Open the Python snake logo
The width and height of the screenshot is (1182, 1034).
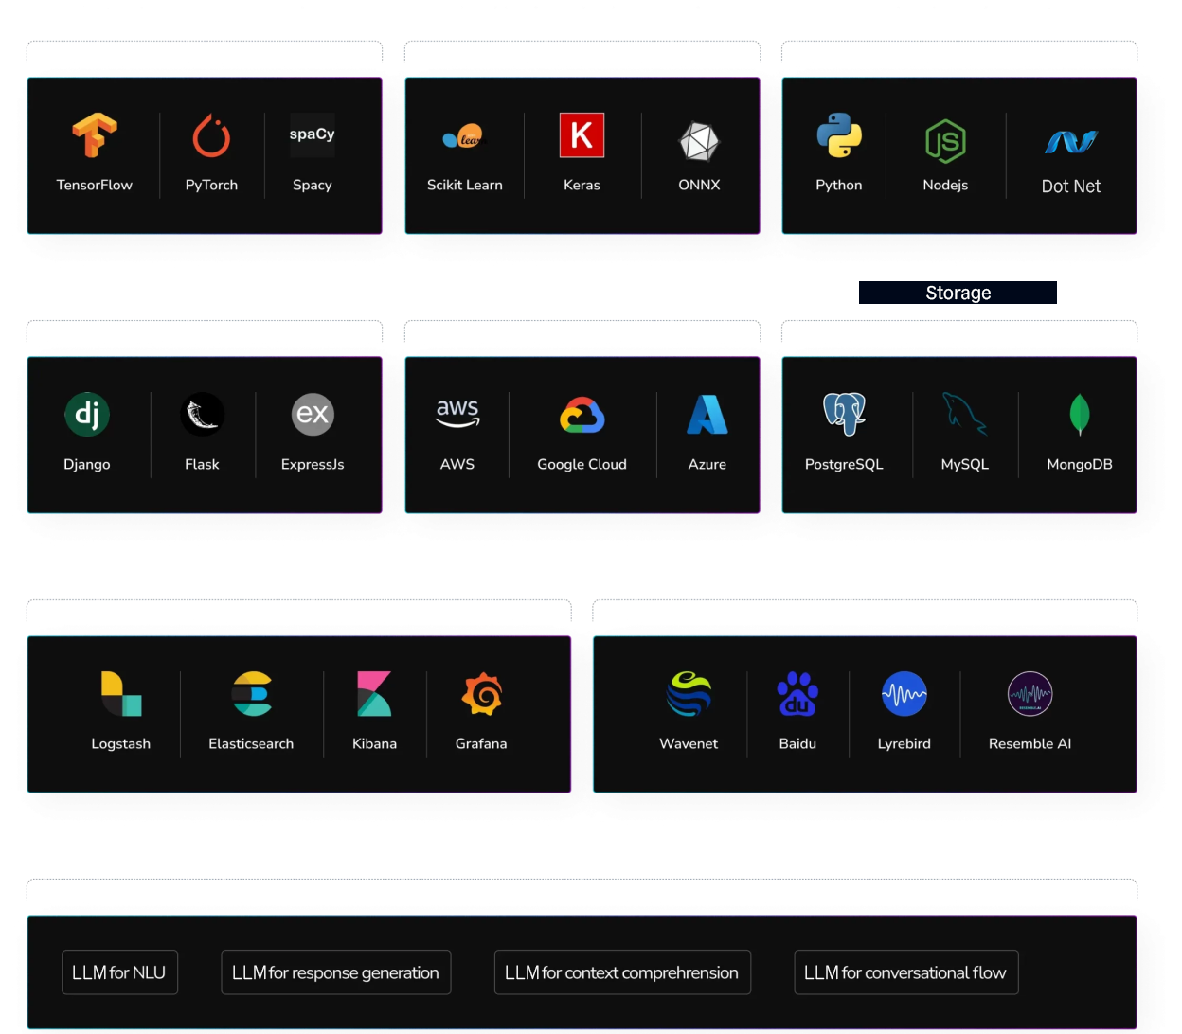click(839, 135)
